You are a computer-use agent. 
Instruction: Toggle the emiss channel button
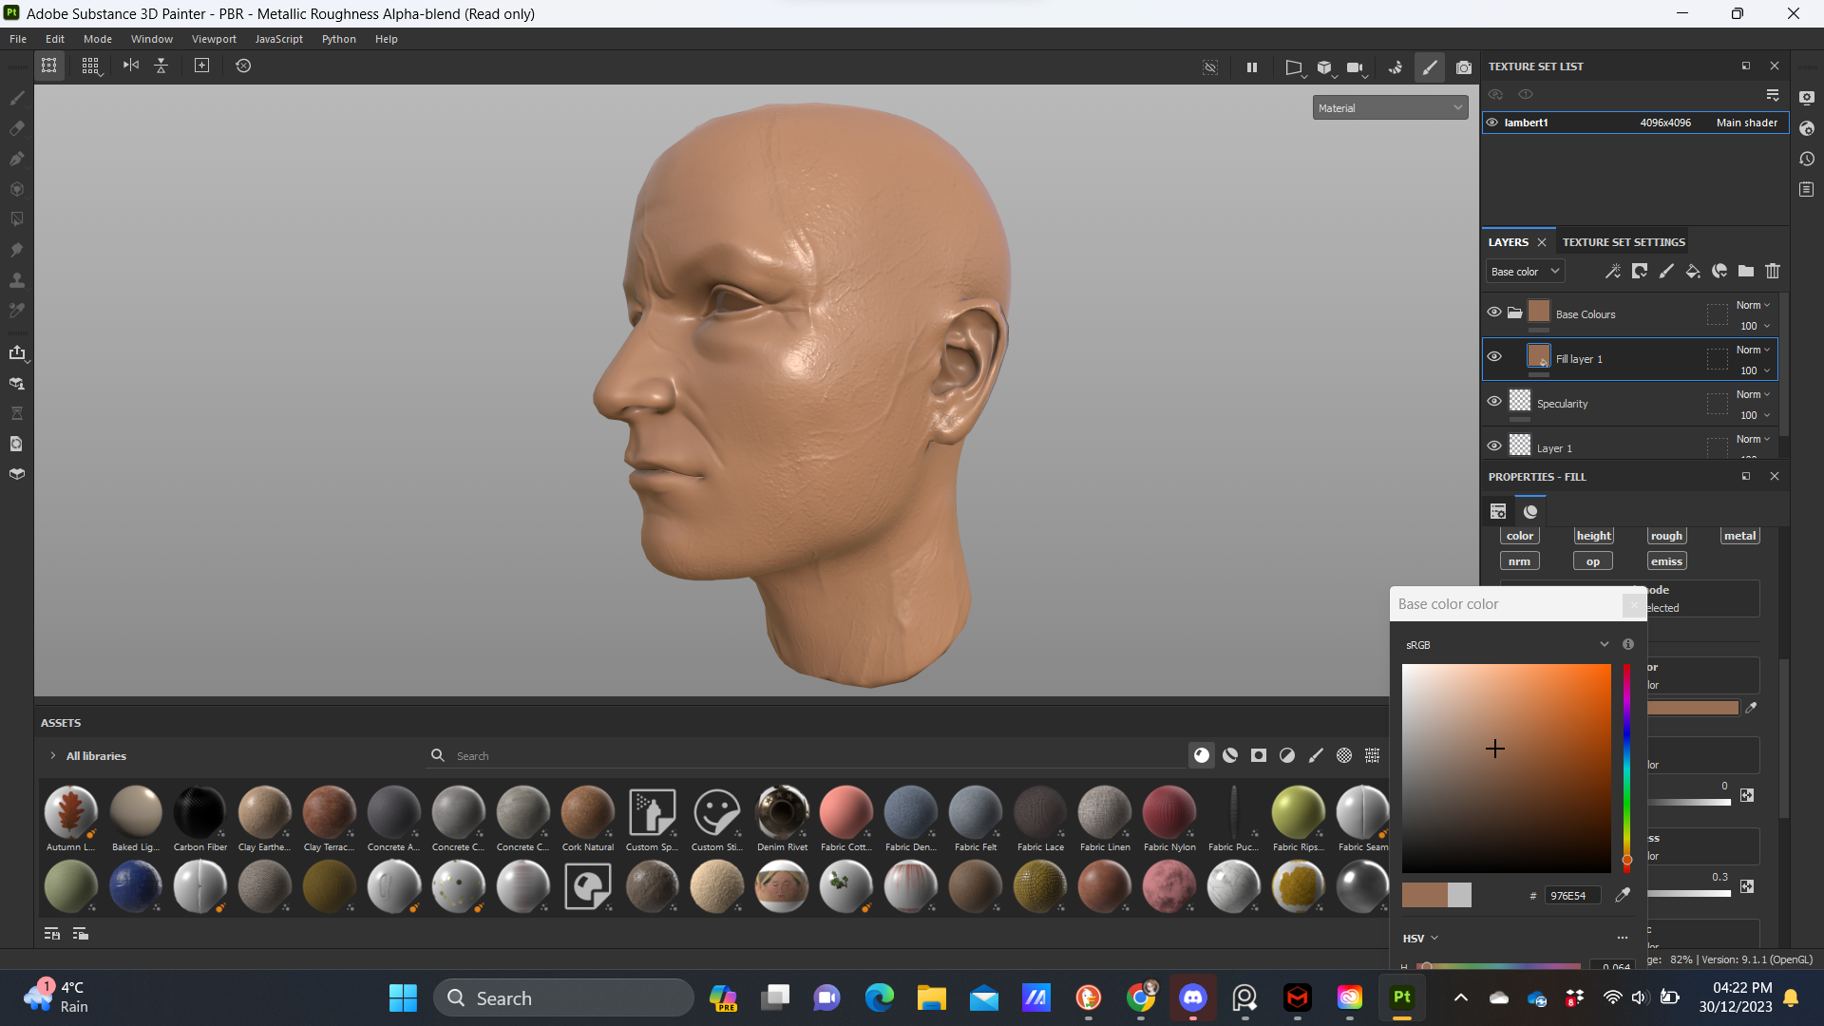pos(1666,561)
